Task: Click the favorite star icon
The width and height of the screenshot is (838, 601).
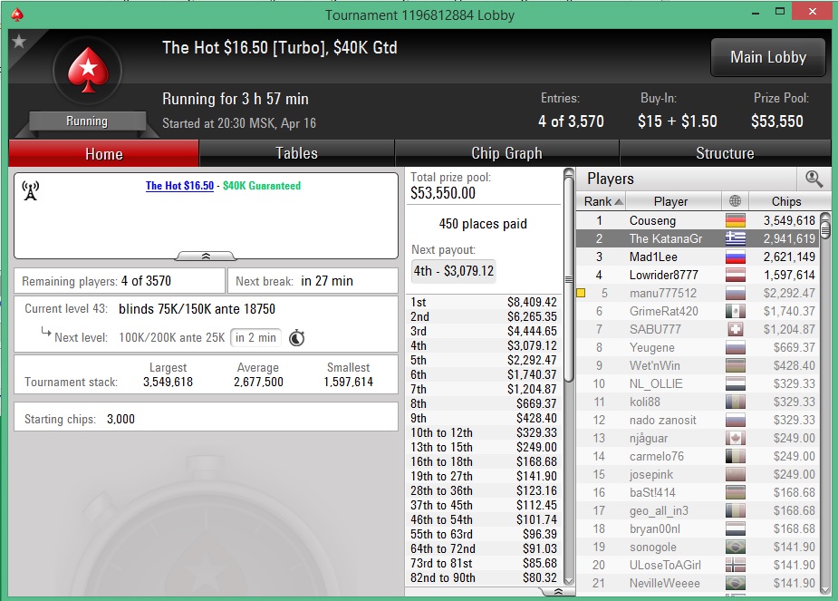Action: [19, 41]
